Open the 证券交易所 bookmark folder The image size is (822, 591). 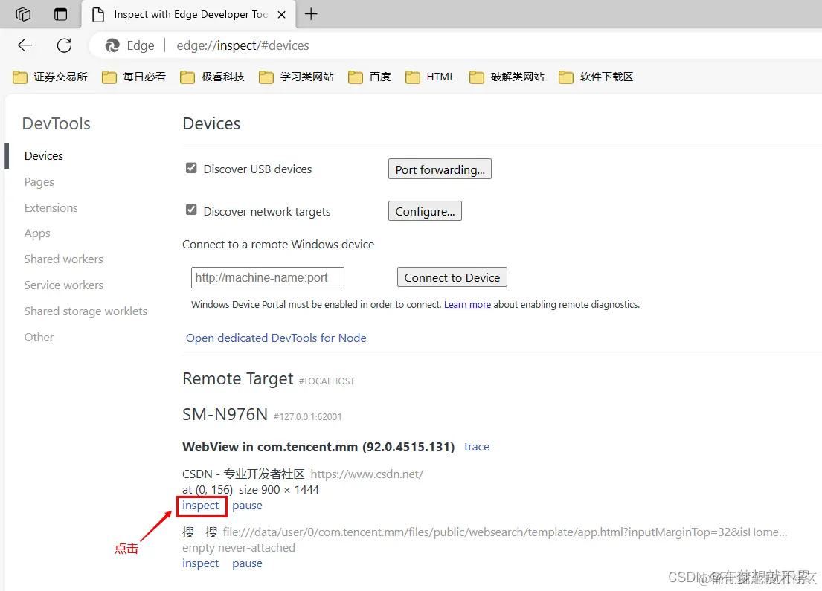tap(51, 77)
